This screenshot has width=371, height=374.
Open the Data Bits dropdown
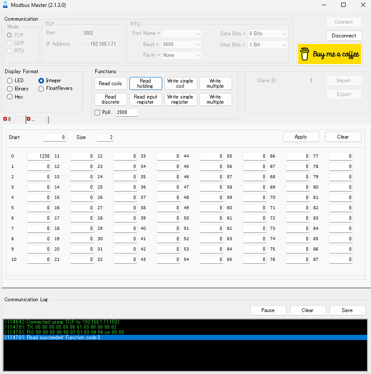click(267, 34)
